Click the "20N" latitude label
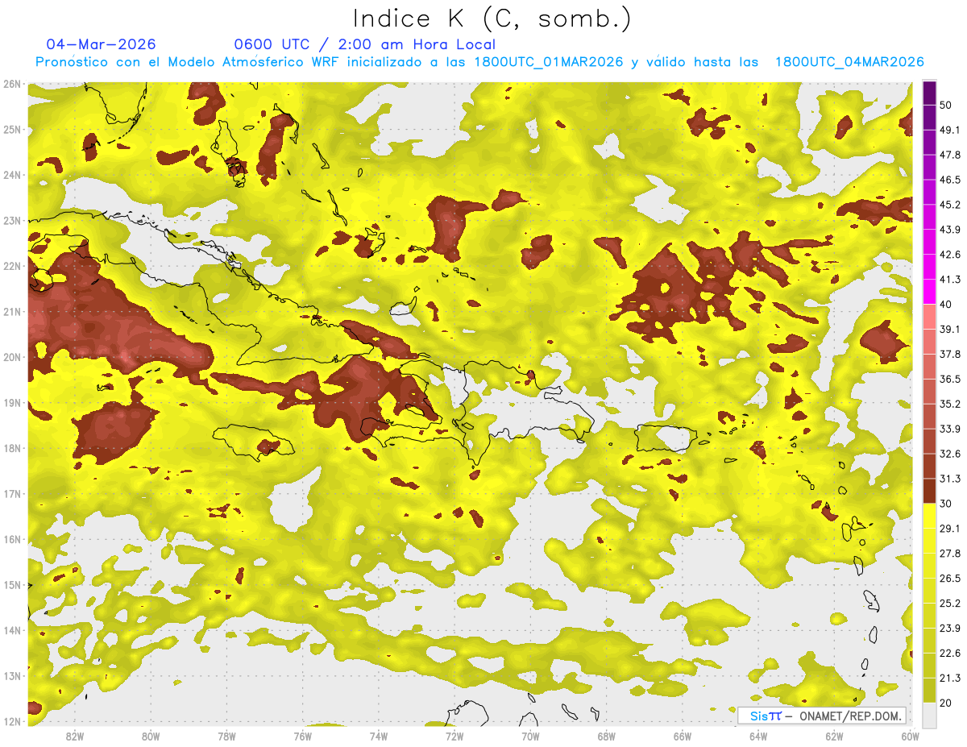This screenshot has height=747, width=967. 12,357
